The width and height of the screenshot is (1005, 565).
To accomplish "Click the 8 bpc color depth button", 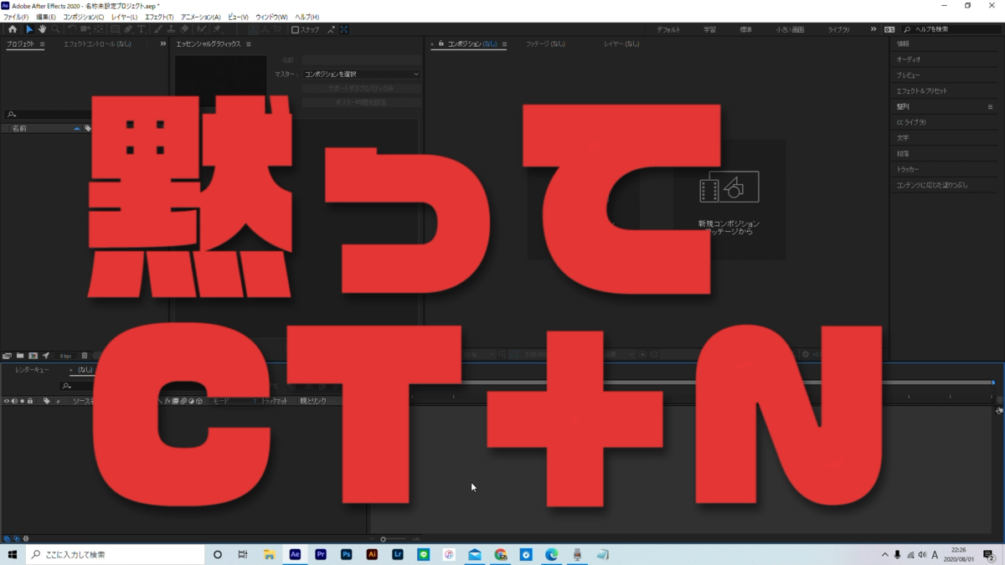I will tap(65, 356).
